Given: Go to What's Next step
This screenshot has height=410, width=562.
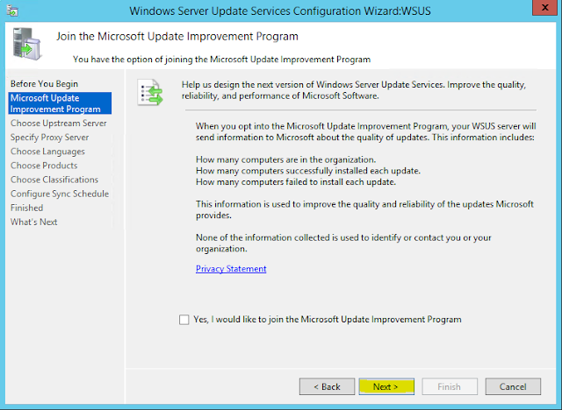Looking at the screenshot, I should (x=33, y=222).
